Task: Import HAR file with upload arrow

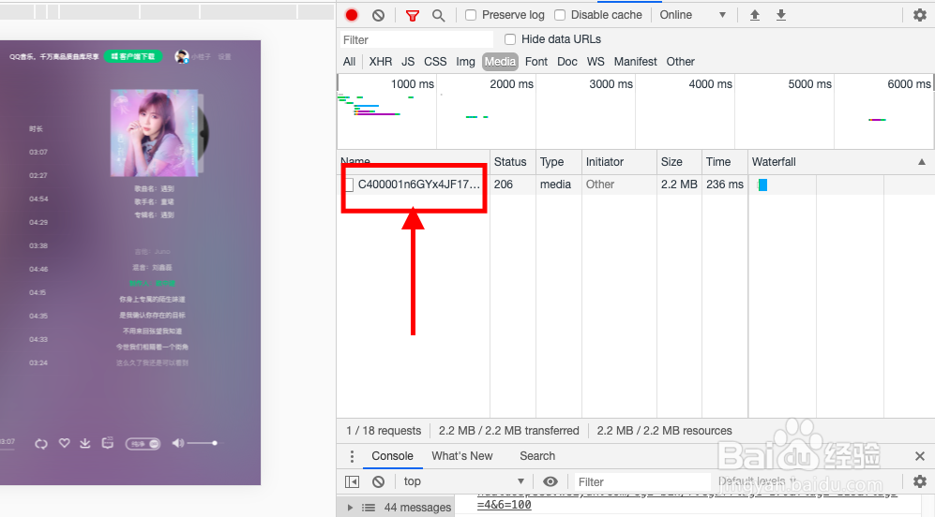Action: (754, 16)
